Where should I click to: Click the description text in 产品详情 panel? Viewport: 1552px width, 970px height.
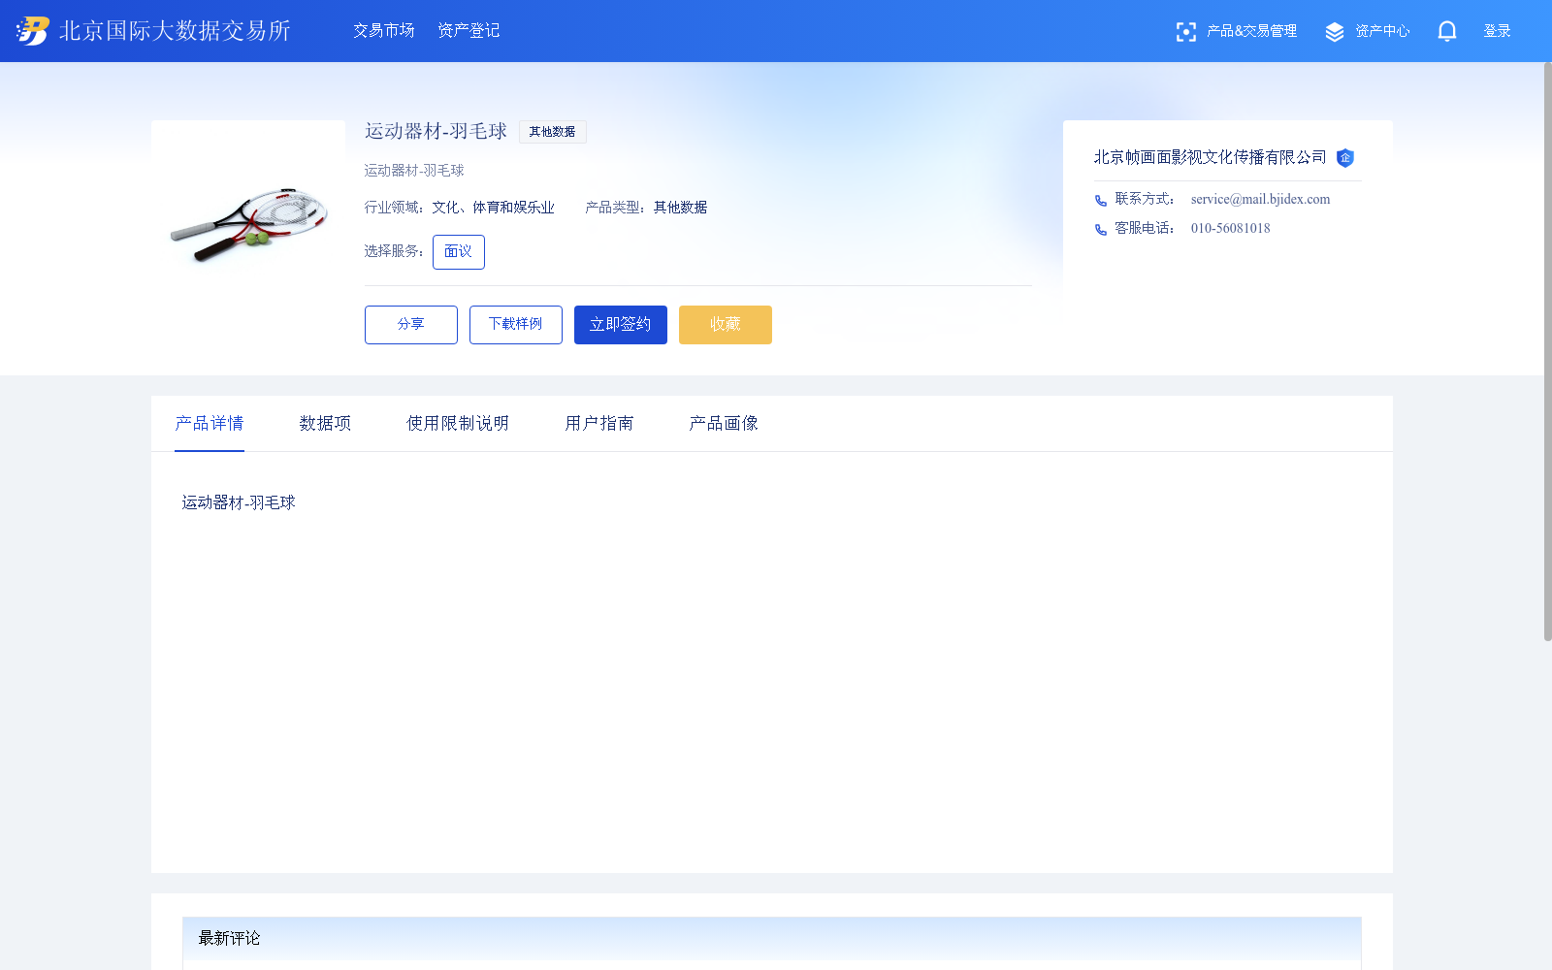(x=239, y=502)
